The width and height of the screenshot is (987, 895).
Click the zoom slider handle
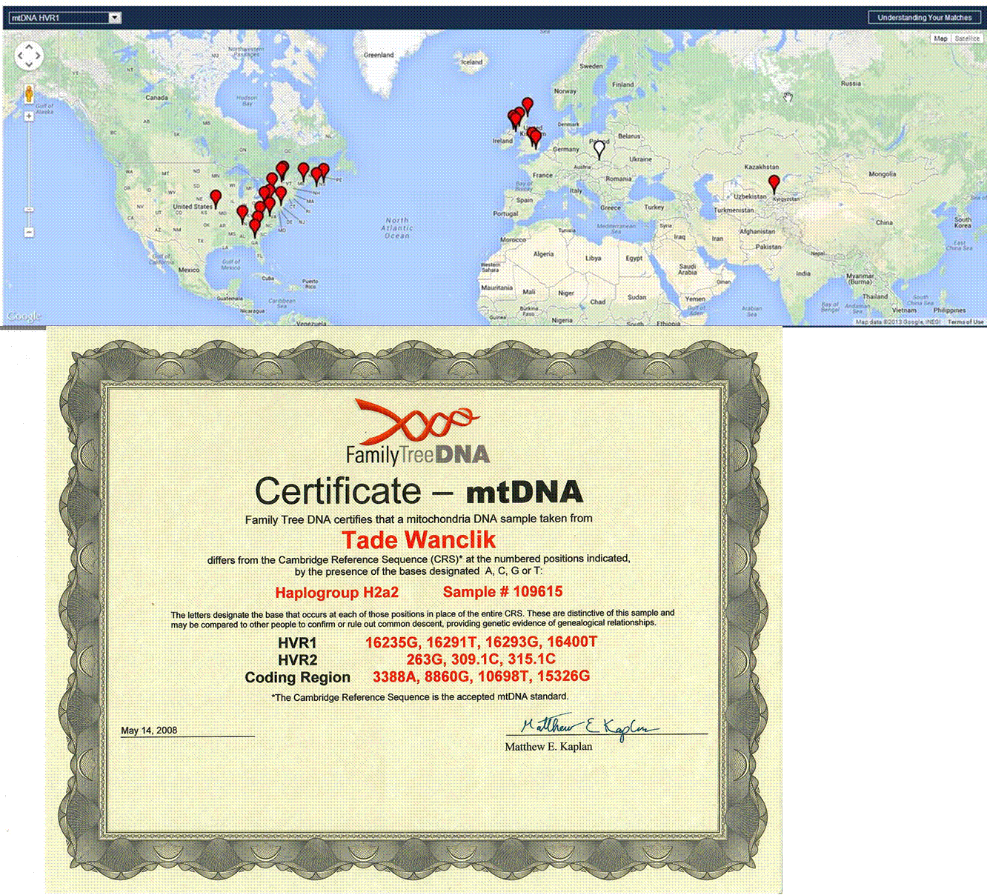[x=29, y=210]
